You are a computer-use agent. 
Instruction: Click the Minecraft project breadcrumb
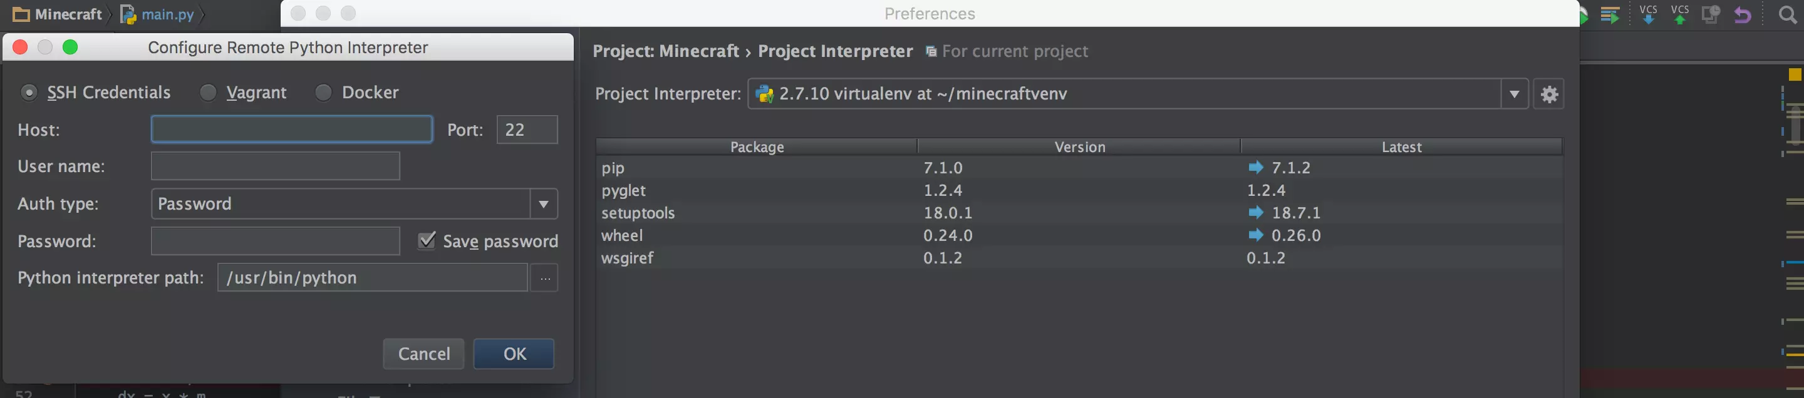point(58,14)
